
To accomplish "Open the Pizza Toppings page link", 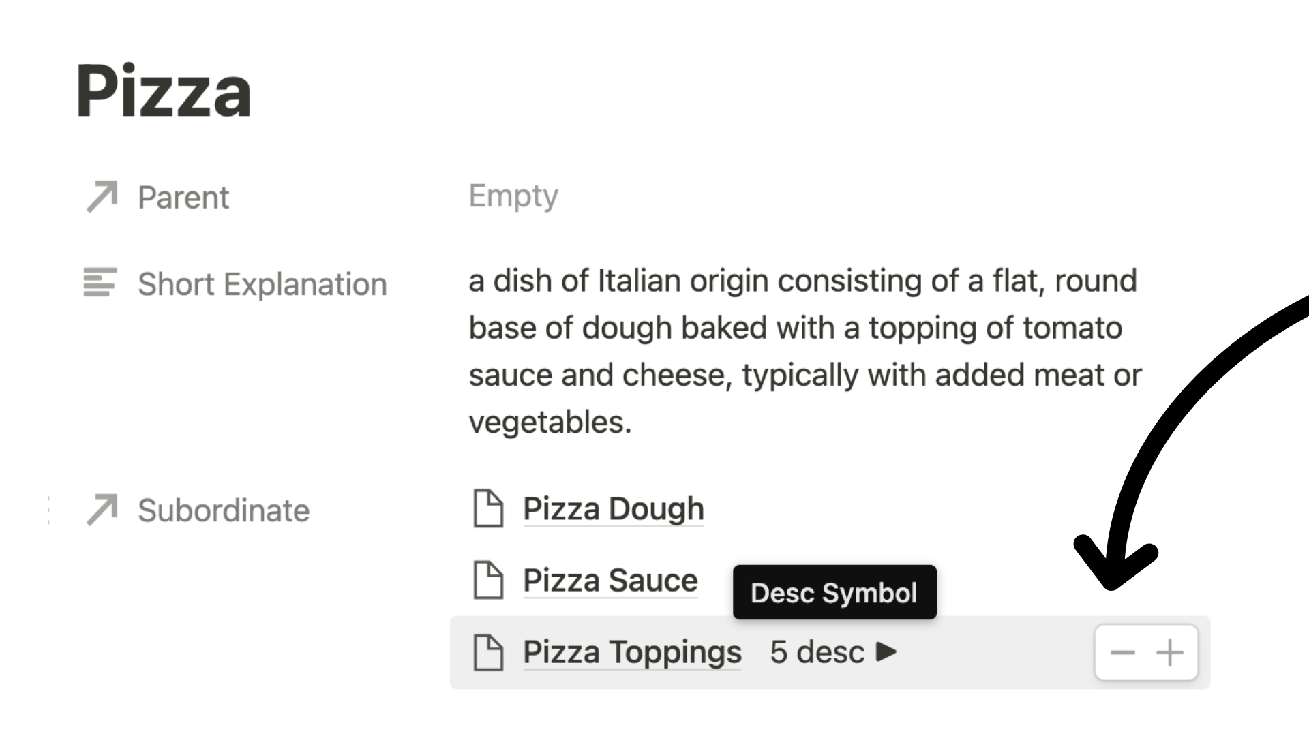I will [632, 652].
